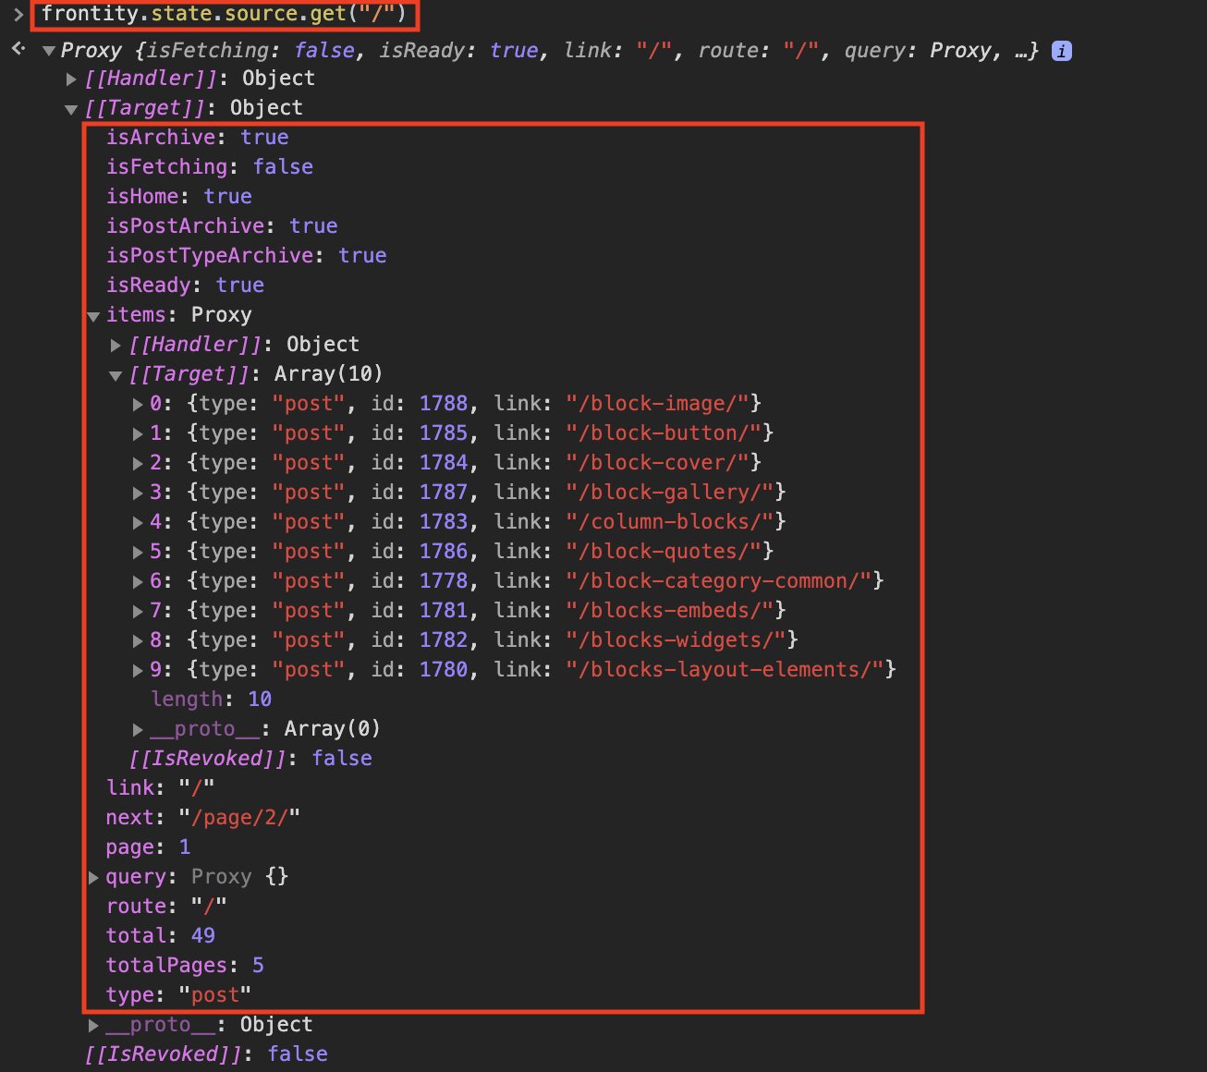Select the isReady: true line
The height and width of the screenshot is (1072, 1207).
tap(185, 285)
